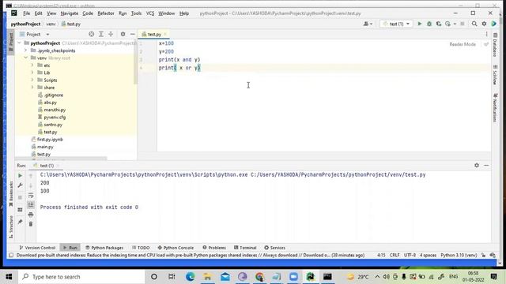
Task: Expand the share folder
Action: pos(32,88)
